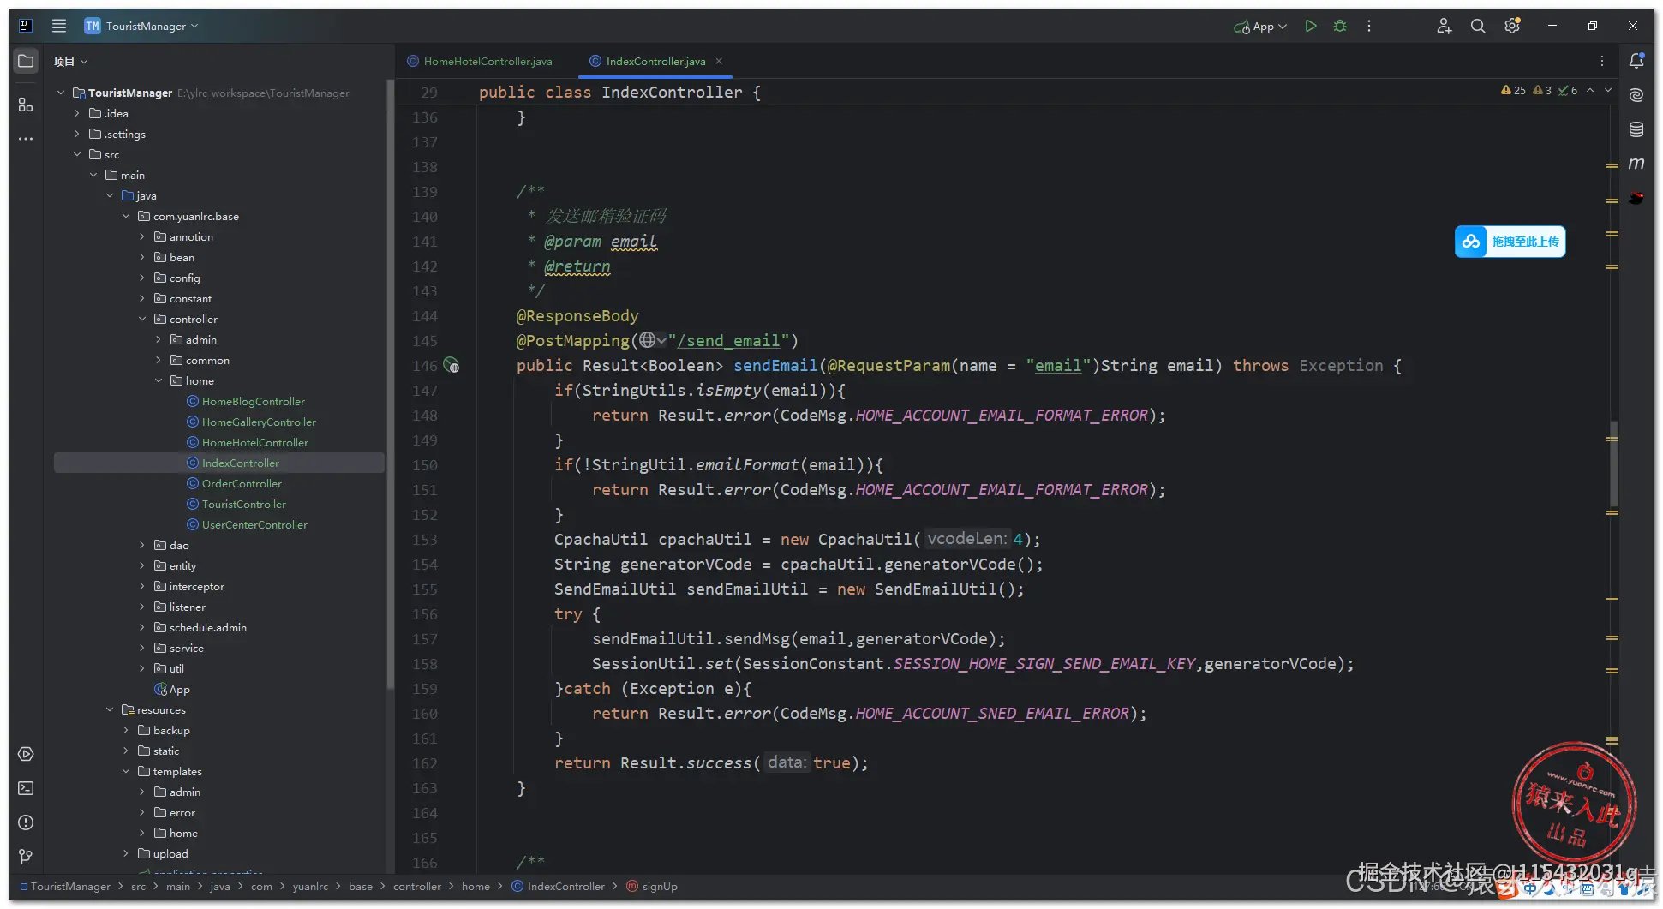The height and width of the screenshot is (909, 1663).
Task: Expand the dao package
Action: pyautogui.click(x=142, y=545)
